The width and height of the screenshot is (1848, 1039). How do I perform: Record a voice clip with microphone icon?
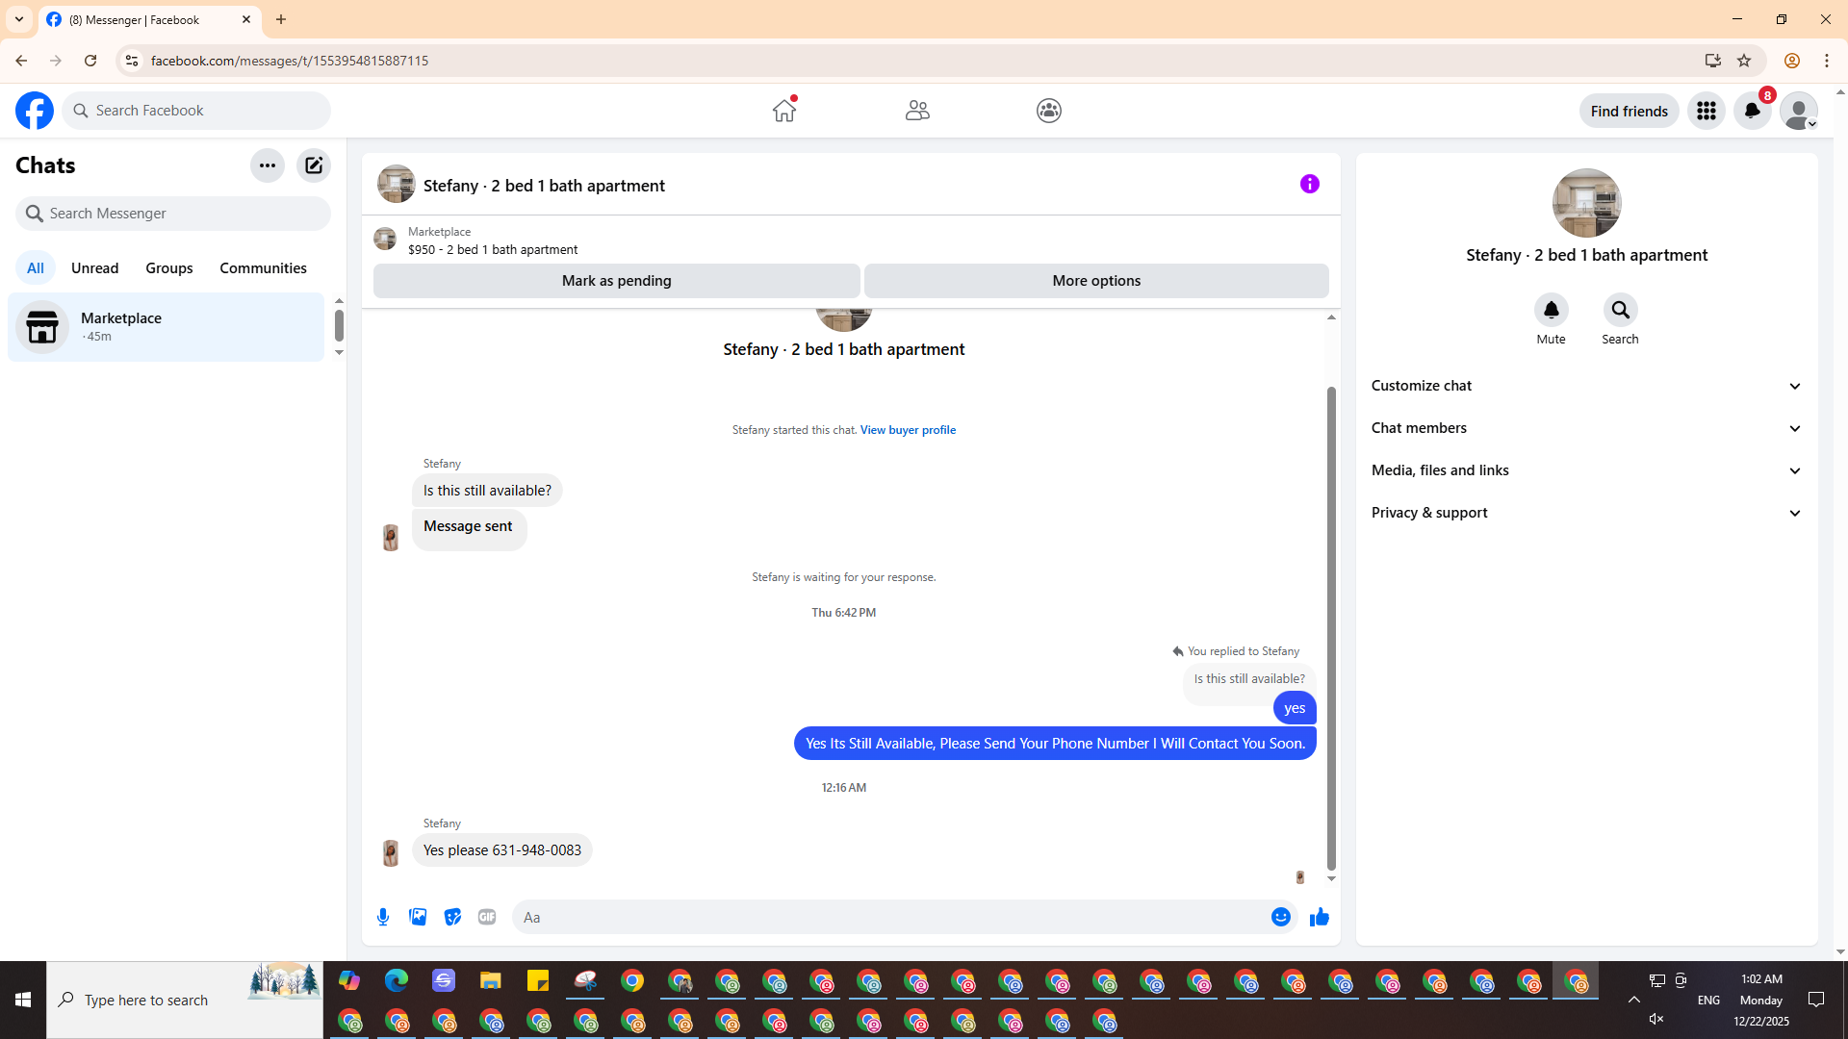click(x=383, y=917)
